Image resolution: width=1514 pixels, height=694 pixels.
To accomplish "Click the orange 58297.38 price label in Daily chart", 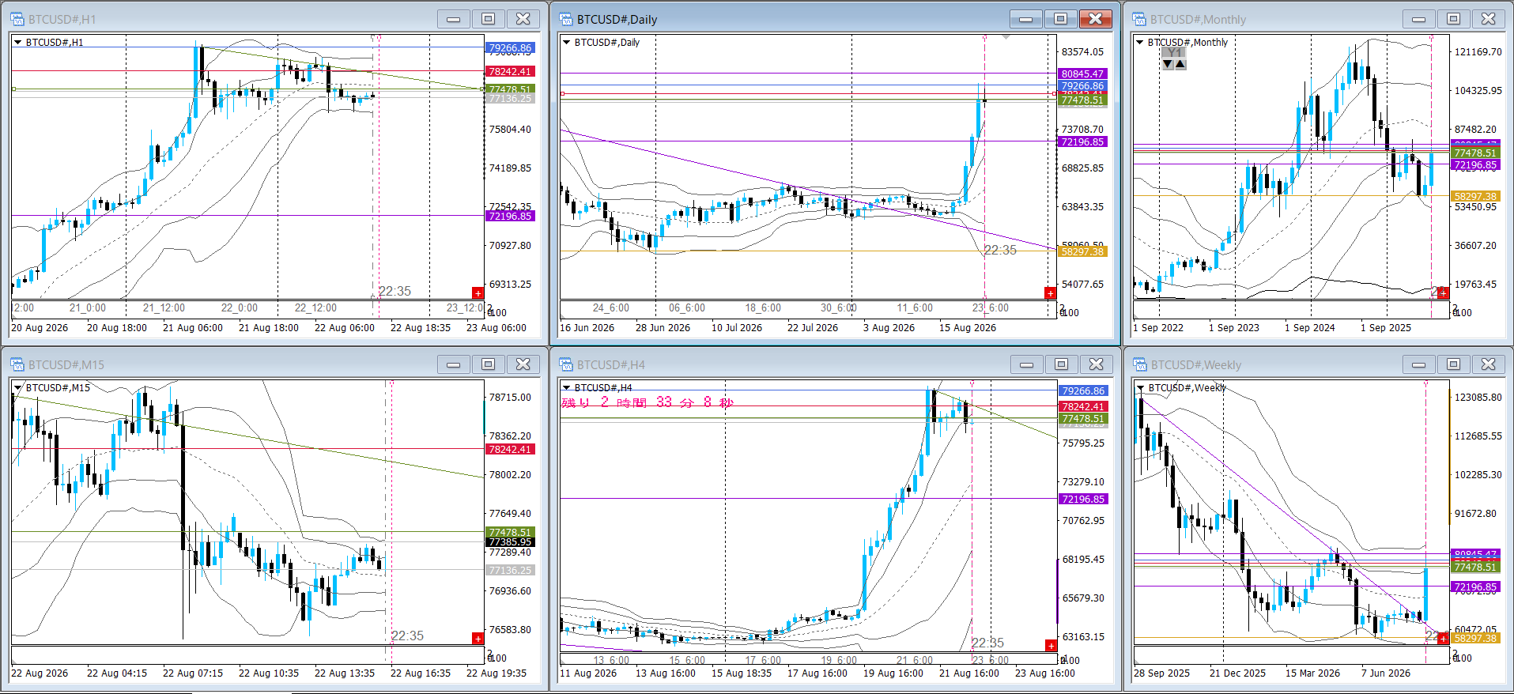I will 1082,251.
